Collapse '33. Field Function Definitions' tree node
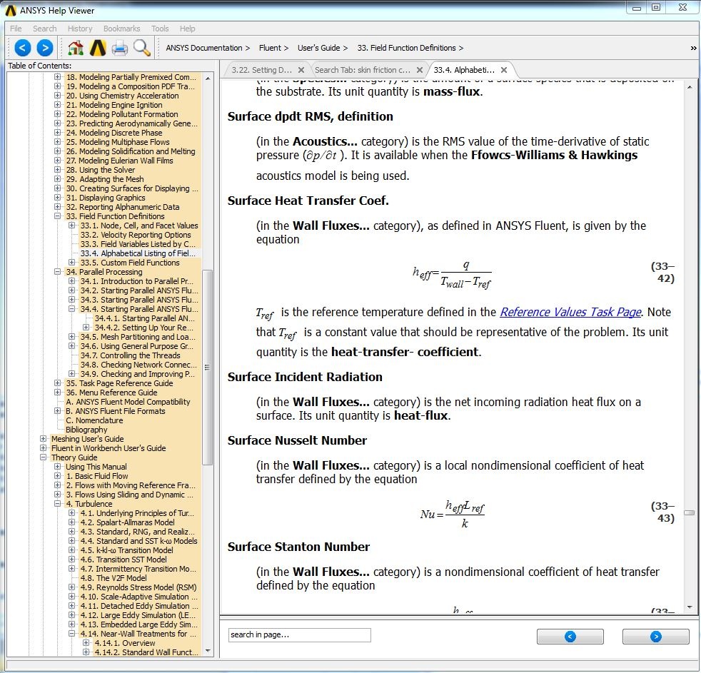 coord(58,216)
